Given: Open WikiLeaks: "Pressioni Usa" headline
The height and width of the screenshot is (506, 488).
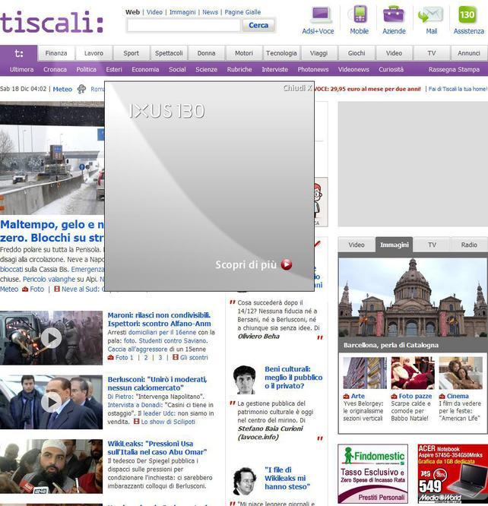Looking at the screenshot, I should (157, 448).
